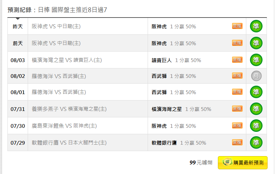The width and height of the screenshot is (275, 174).
Task: Click green 準 icon for 08/01 game
Action: click(256, 92)
